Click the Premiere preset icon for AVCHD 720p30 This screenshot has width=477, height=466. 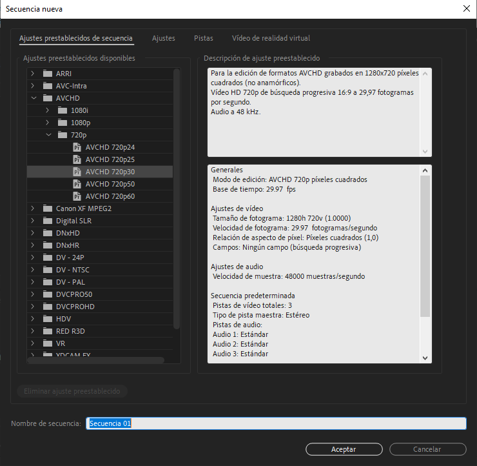pos(77,172)
